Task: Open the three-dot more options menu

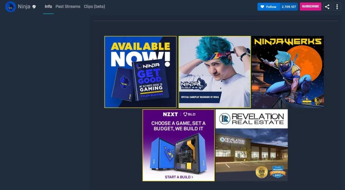Action: coord(337,7)
